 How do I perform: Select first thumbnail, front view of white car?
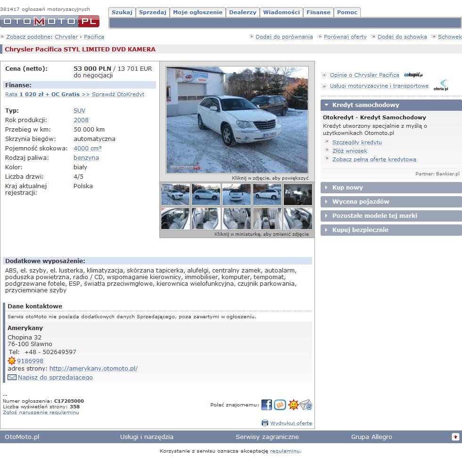(175, 194)
